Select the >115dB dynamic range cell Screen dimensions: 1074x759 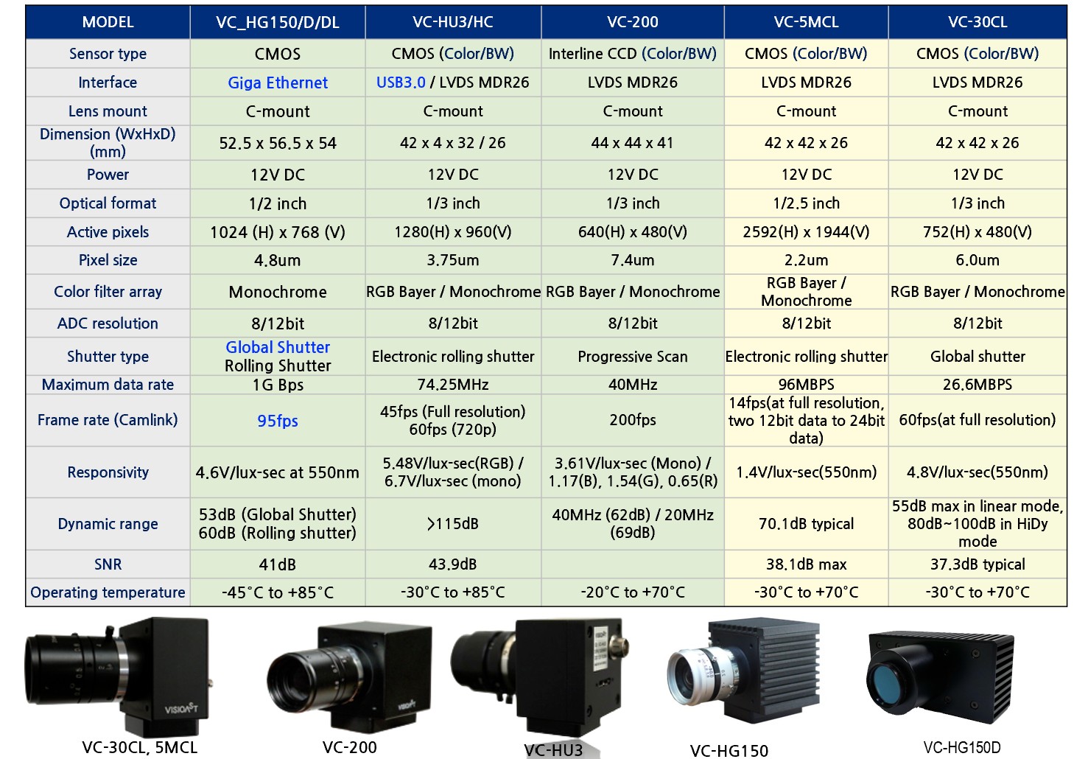[x=453, y=524]
